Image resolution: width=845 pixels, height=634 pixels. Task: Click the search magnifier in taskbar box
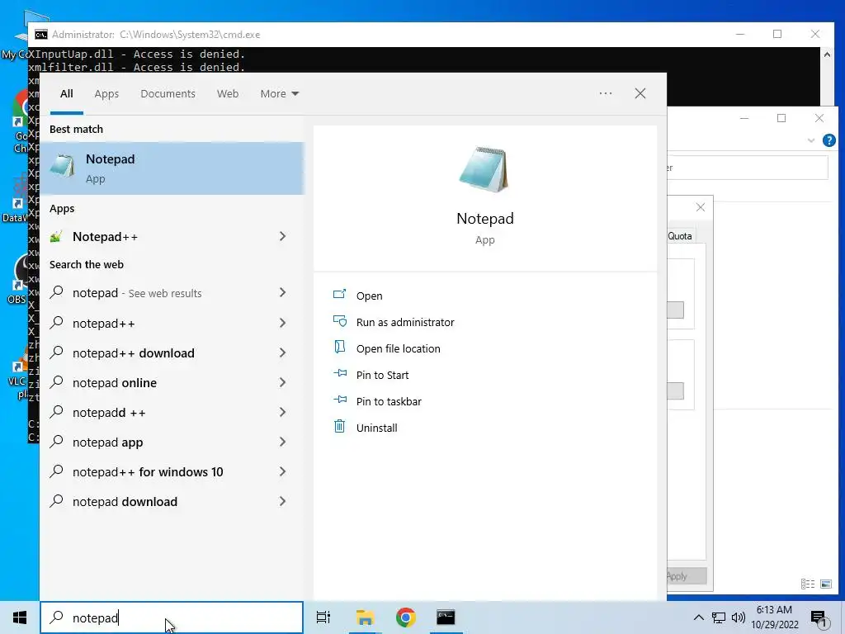57,617
